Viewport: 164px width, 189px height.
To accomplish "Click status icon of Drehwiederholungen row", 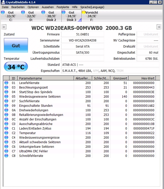I will (x=6, y=110).
